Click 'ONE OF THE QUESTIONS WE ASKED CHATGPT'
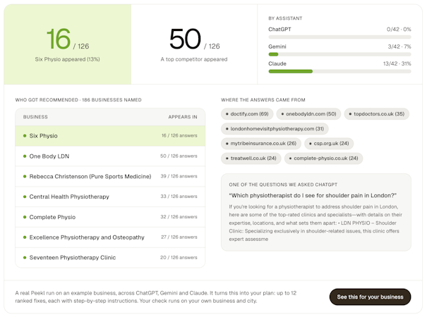Screen dimensions: 427x317 coord(283,185)
